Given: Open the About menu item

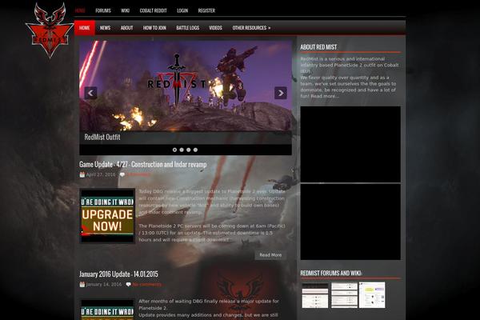Looking at the screenshot, I should pyautogui.click(x=126, y=28).
